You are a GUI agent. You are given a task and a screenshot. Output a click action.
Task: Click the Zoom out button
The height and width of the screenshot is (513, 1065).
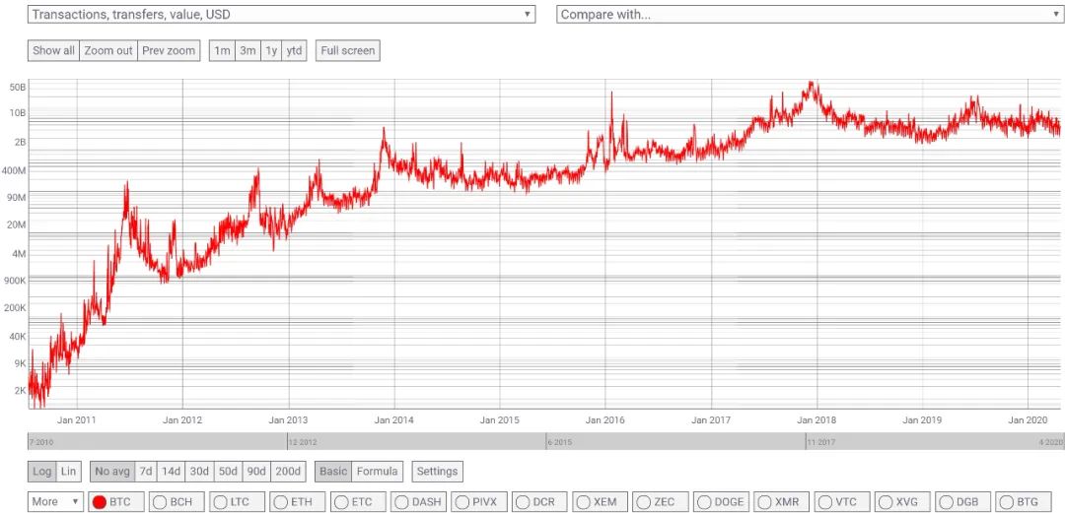pos(108,51)
